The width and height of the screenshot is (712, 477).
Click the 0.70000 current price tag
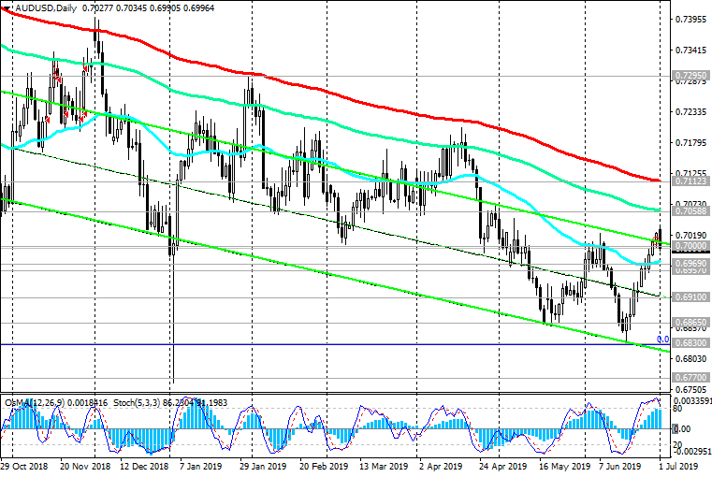[690, 245]
